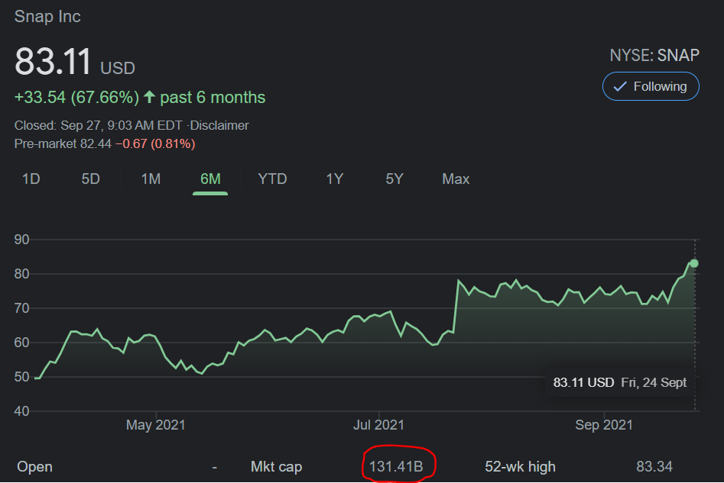Image resolution: width=724 pixels, height=483 pixels.
Task: Click the 52-wk high value 83.34
Action: [654, 466]
